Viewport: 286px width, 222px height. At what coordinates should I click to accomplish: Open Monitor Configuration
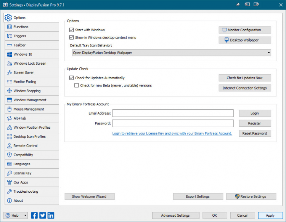(244, 30)
